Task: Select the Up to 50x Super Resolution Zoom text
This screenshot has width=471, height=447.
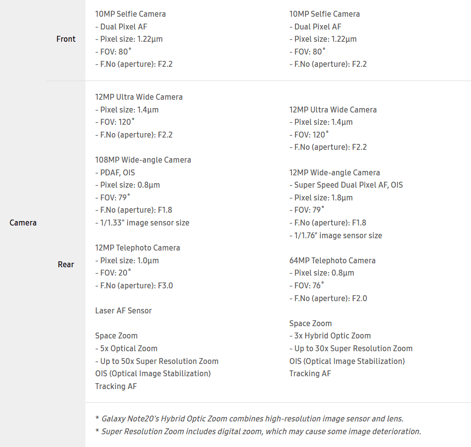Action: (157, 361)
